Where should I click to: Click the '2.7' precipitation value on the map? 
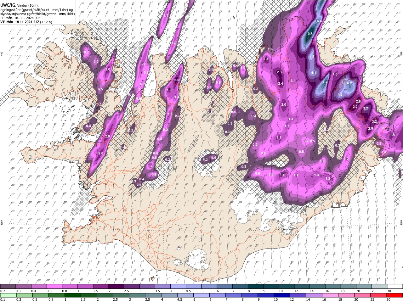[x=355, y=107]
